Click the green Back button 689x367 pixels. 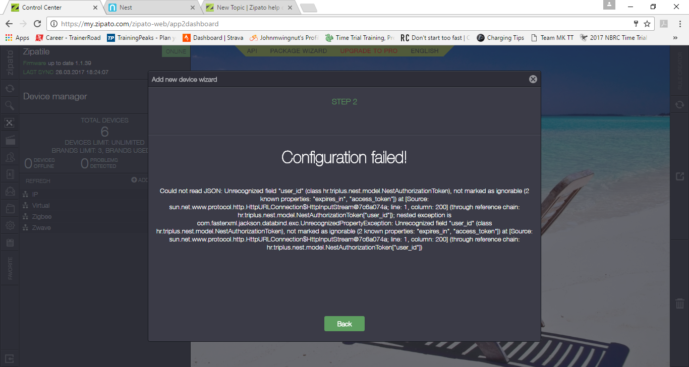(x=344, y=324)
